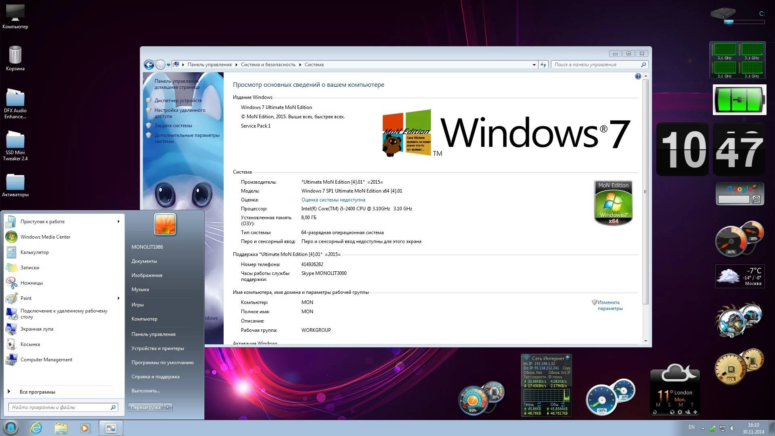Expand the Приступая к работе submenu arrow
The width and height of the screenshot is (775, 436).
point(118,222)
